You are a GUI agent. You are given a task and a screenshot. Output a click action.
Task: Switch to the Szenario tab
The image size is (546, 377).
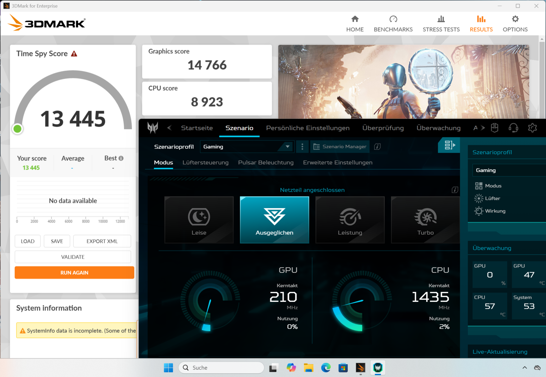(x=239, y=128)
